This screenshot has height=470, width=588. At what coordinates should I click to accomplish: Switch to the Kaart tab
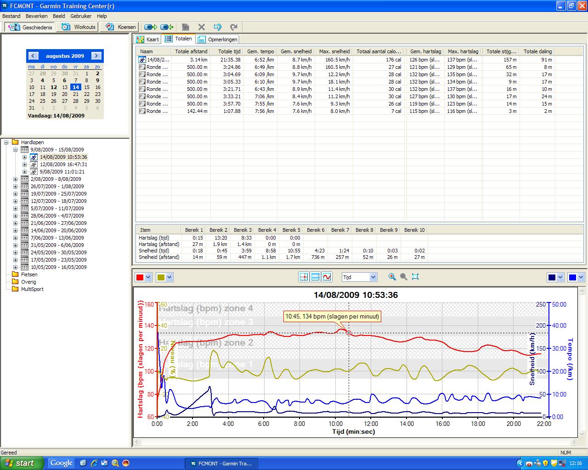pos(148,39)
